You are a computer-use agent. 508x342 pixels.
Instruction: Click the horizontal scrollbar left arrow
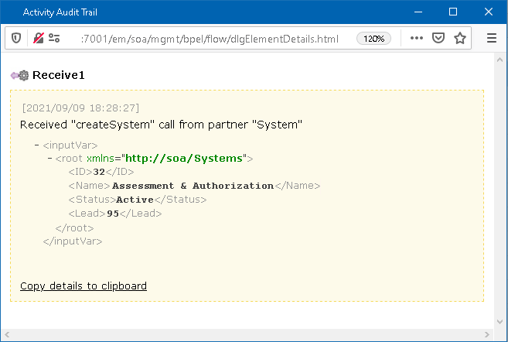point(6,335)
